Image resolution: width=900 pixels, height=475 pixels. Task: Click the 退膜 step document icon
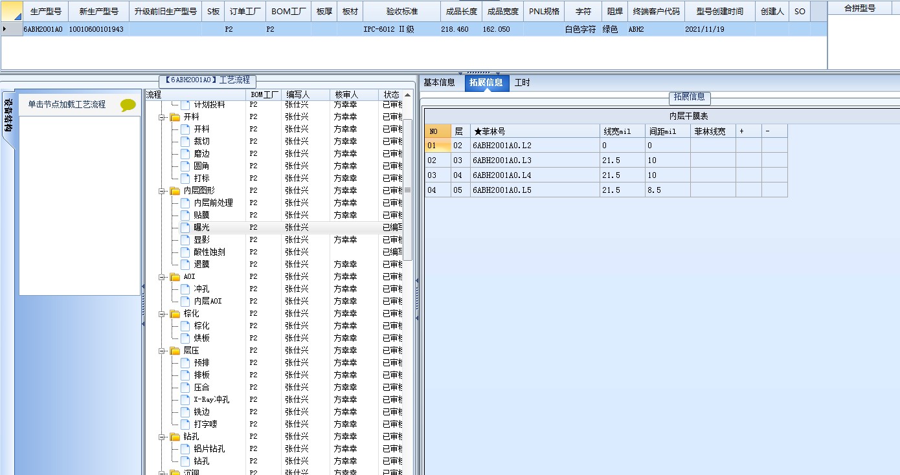(x=185, y=264)
